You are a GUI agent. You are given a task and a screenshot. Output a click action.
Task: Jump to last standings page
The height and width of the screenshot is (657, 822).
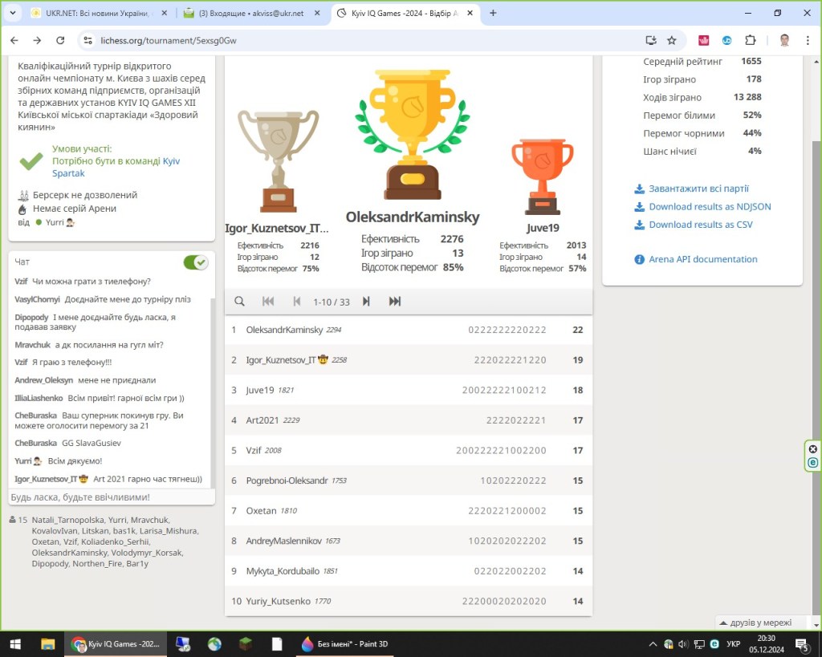click(x=395, y=302)
